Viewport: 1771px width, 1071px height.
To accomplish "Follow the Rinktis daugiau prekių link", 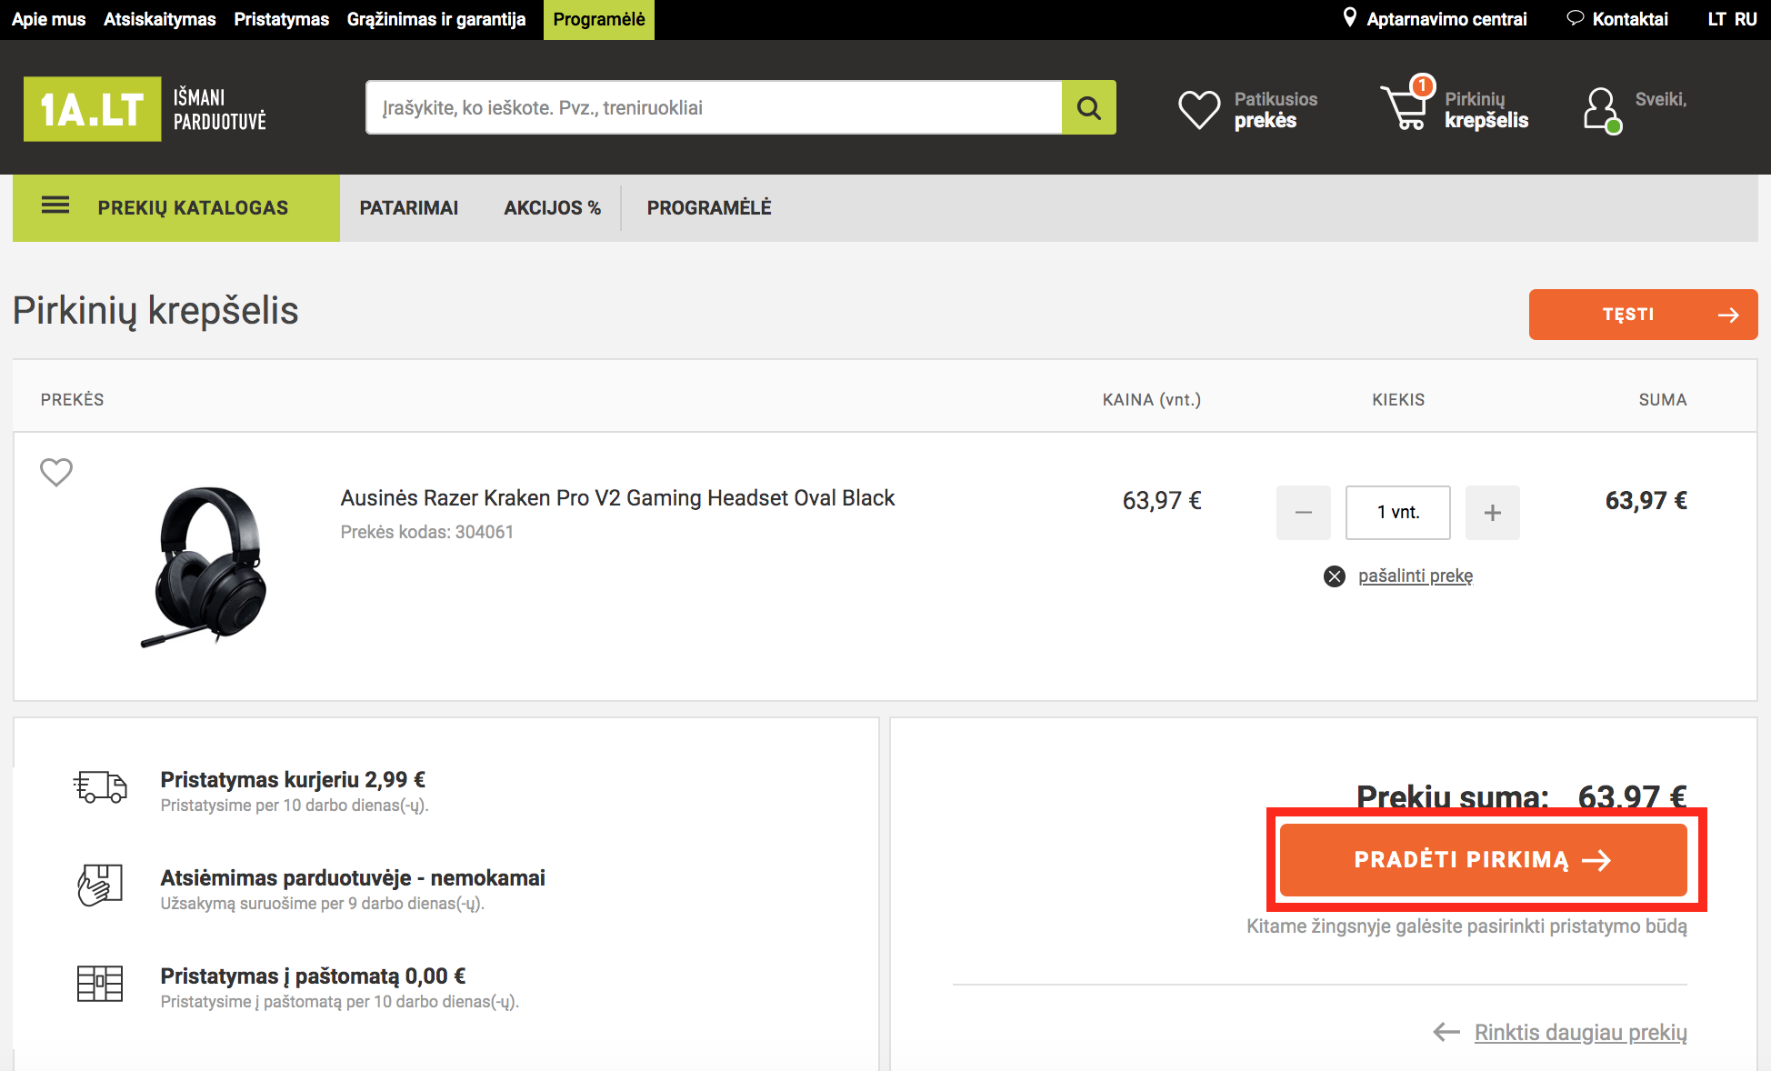I will [x=1580, y=1033].
